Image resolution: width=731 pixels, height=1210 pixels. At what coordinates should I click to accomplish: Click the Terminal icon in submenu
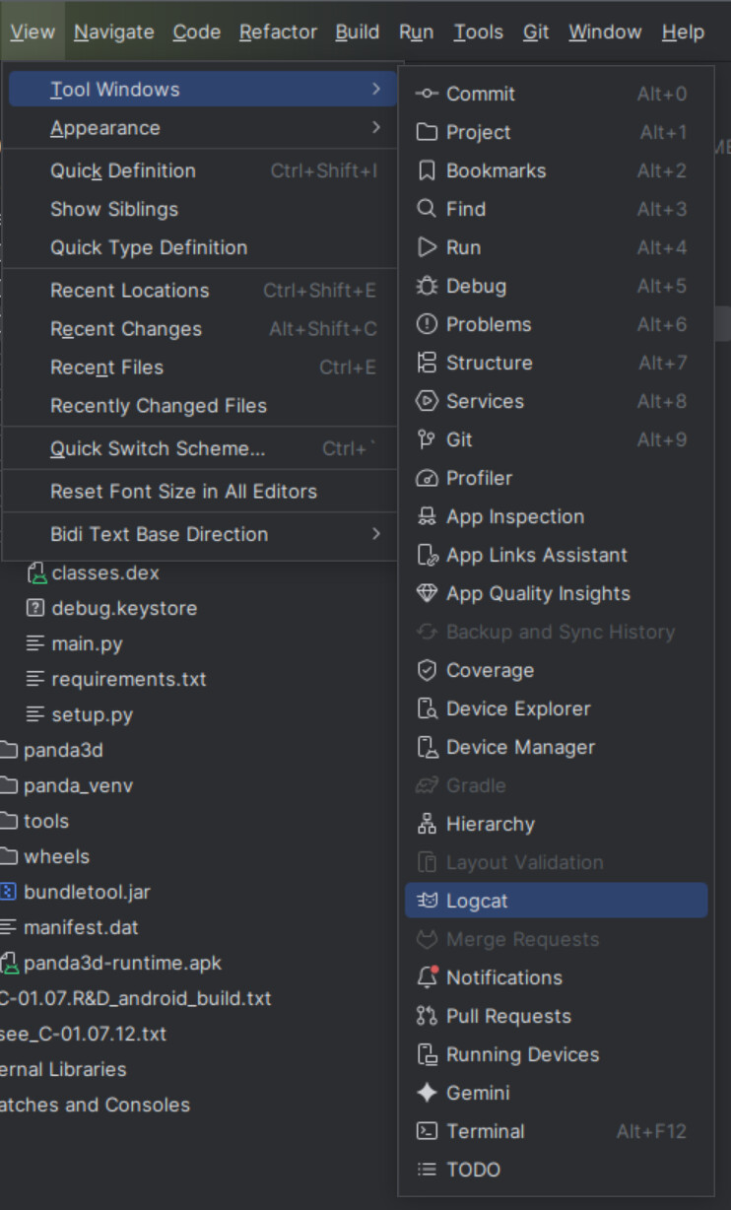tap(427, 1131)
